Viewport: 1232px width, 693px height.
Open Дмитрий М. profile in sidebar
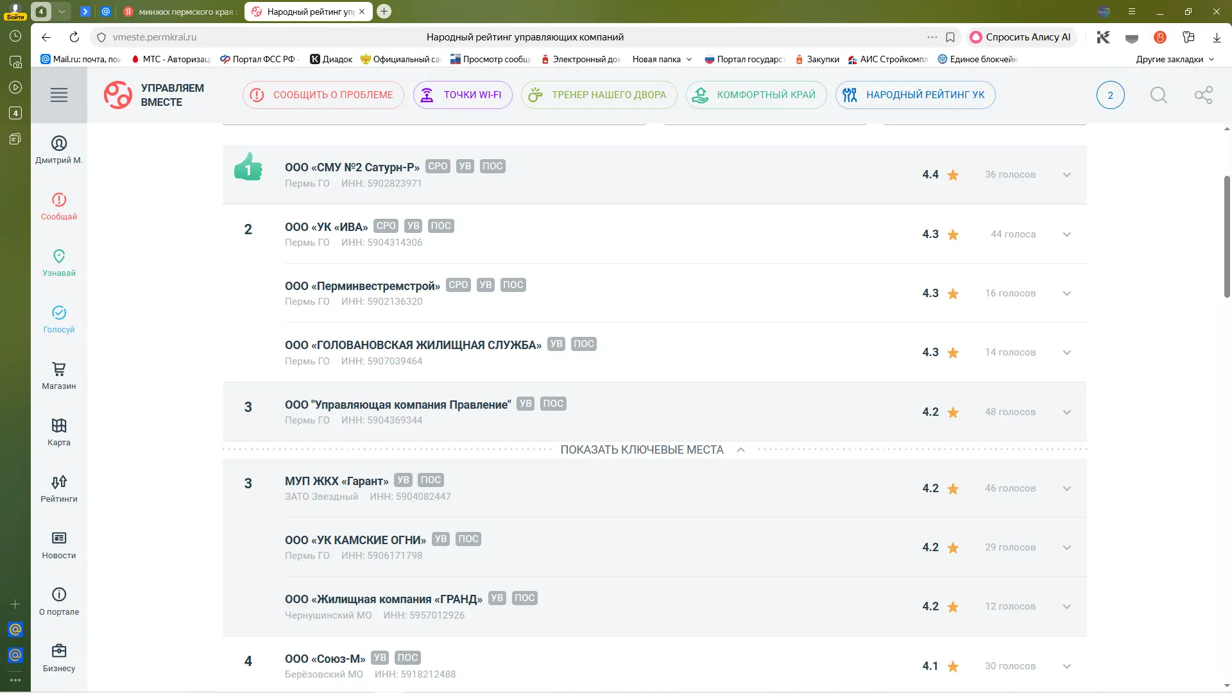tap(59, 150)
